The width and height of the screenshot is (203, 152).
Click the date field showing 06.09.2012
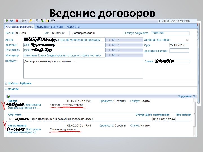(x=60, y=33)
